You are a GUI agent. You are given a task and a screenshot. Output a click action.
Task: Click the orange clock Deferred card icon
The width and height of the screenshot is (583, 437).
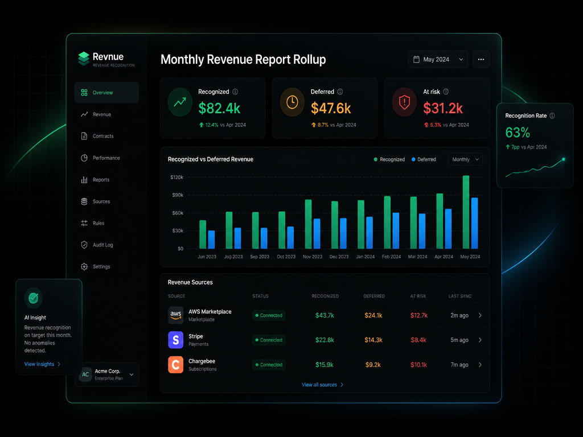tap(292, 102)
